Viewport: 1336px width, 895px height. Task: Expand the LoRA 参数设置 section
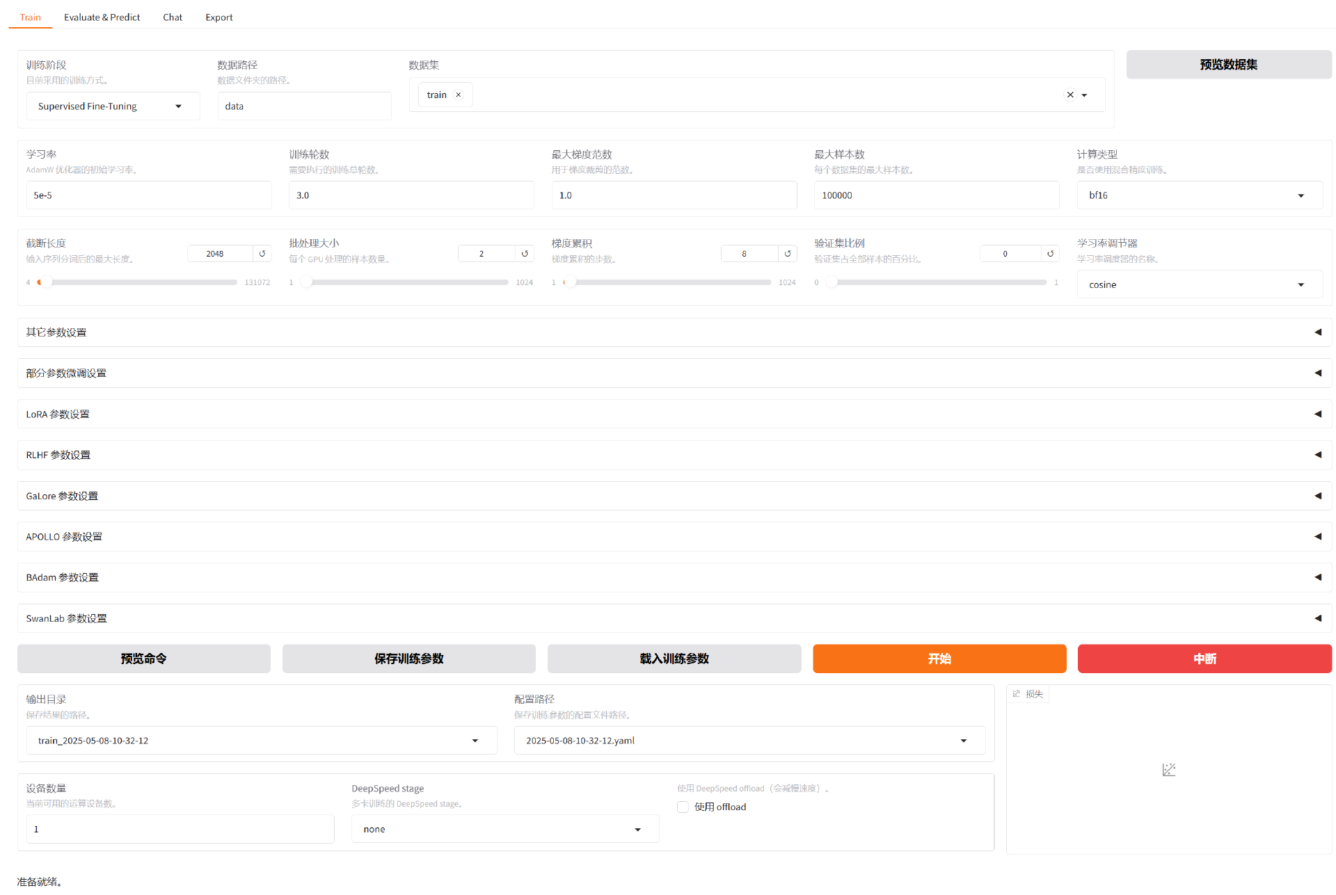coord(674,414)
